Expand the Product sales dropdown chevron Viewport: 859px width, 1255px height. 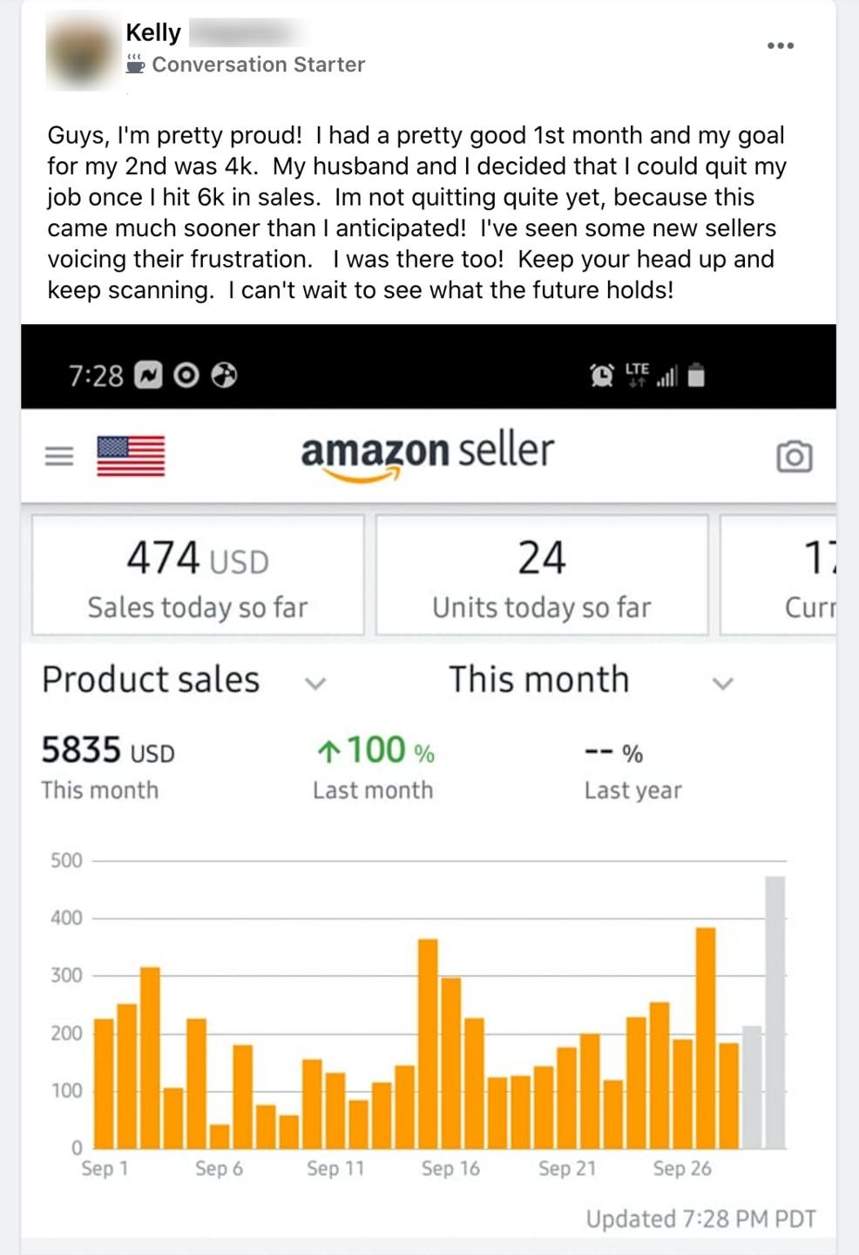[315, 683]
